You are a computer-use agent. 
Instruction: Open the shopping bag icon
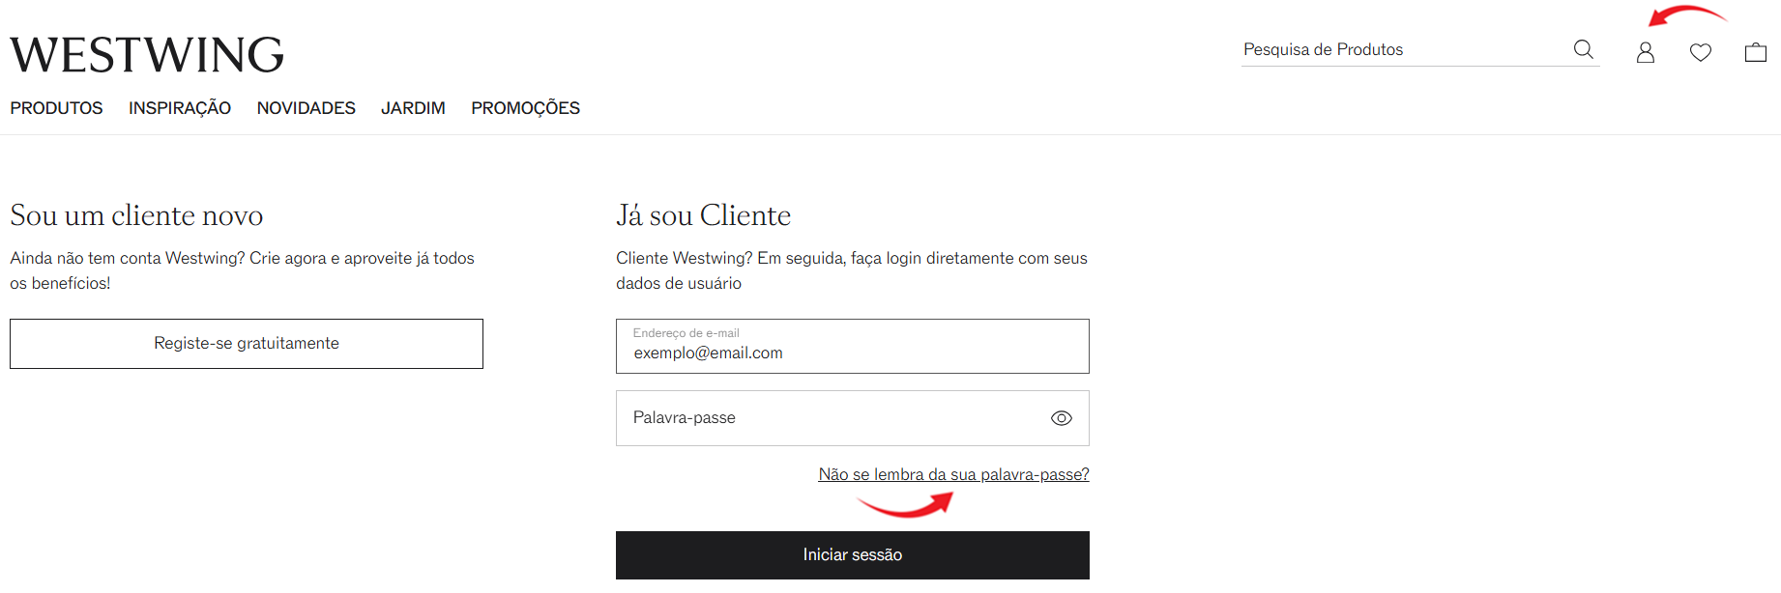tap(1756, 52)
